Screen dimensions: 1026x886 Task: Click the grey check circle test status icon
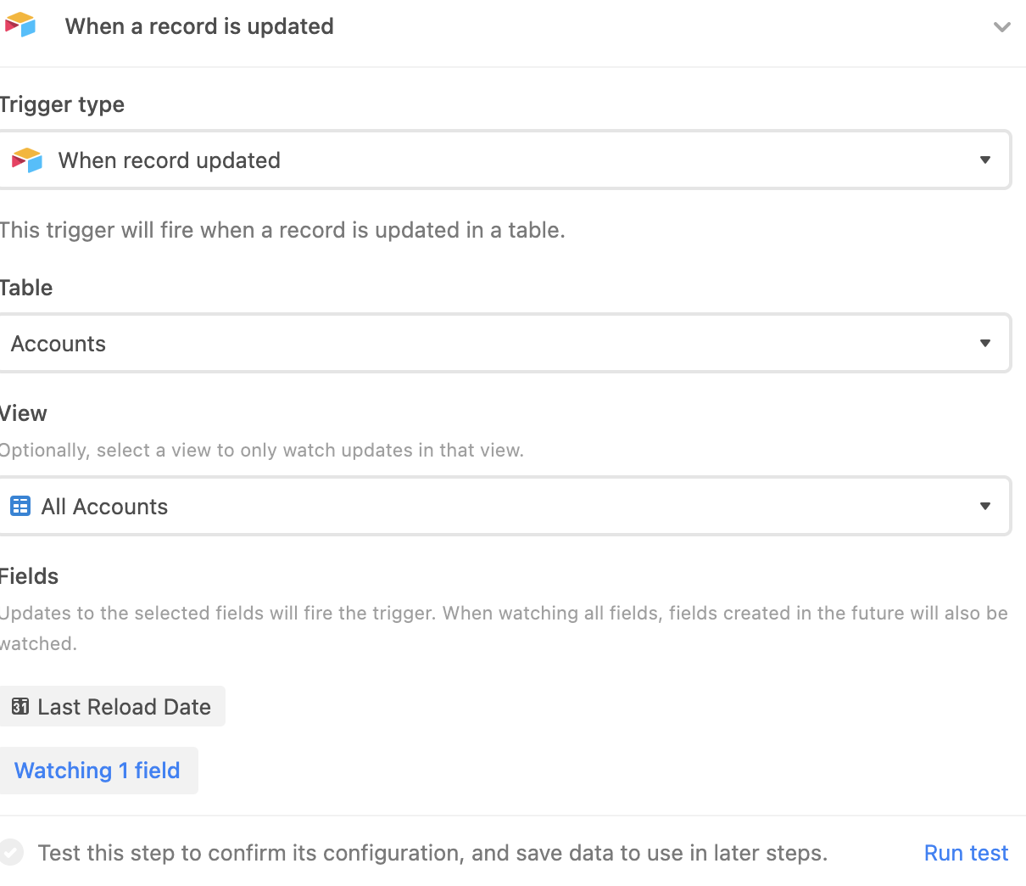[11, 852]
